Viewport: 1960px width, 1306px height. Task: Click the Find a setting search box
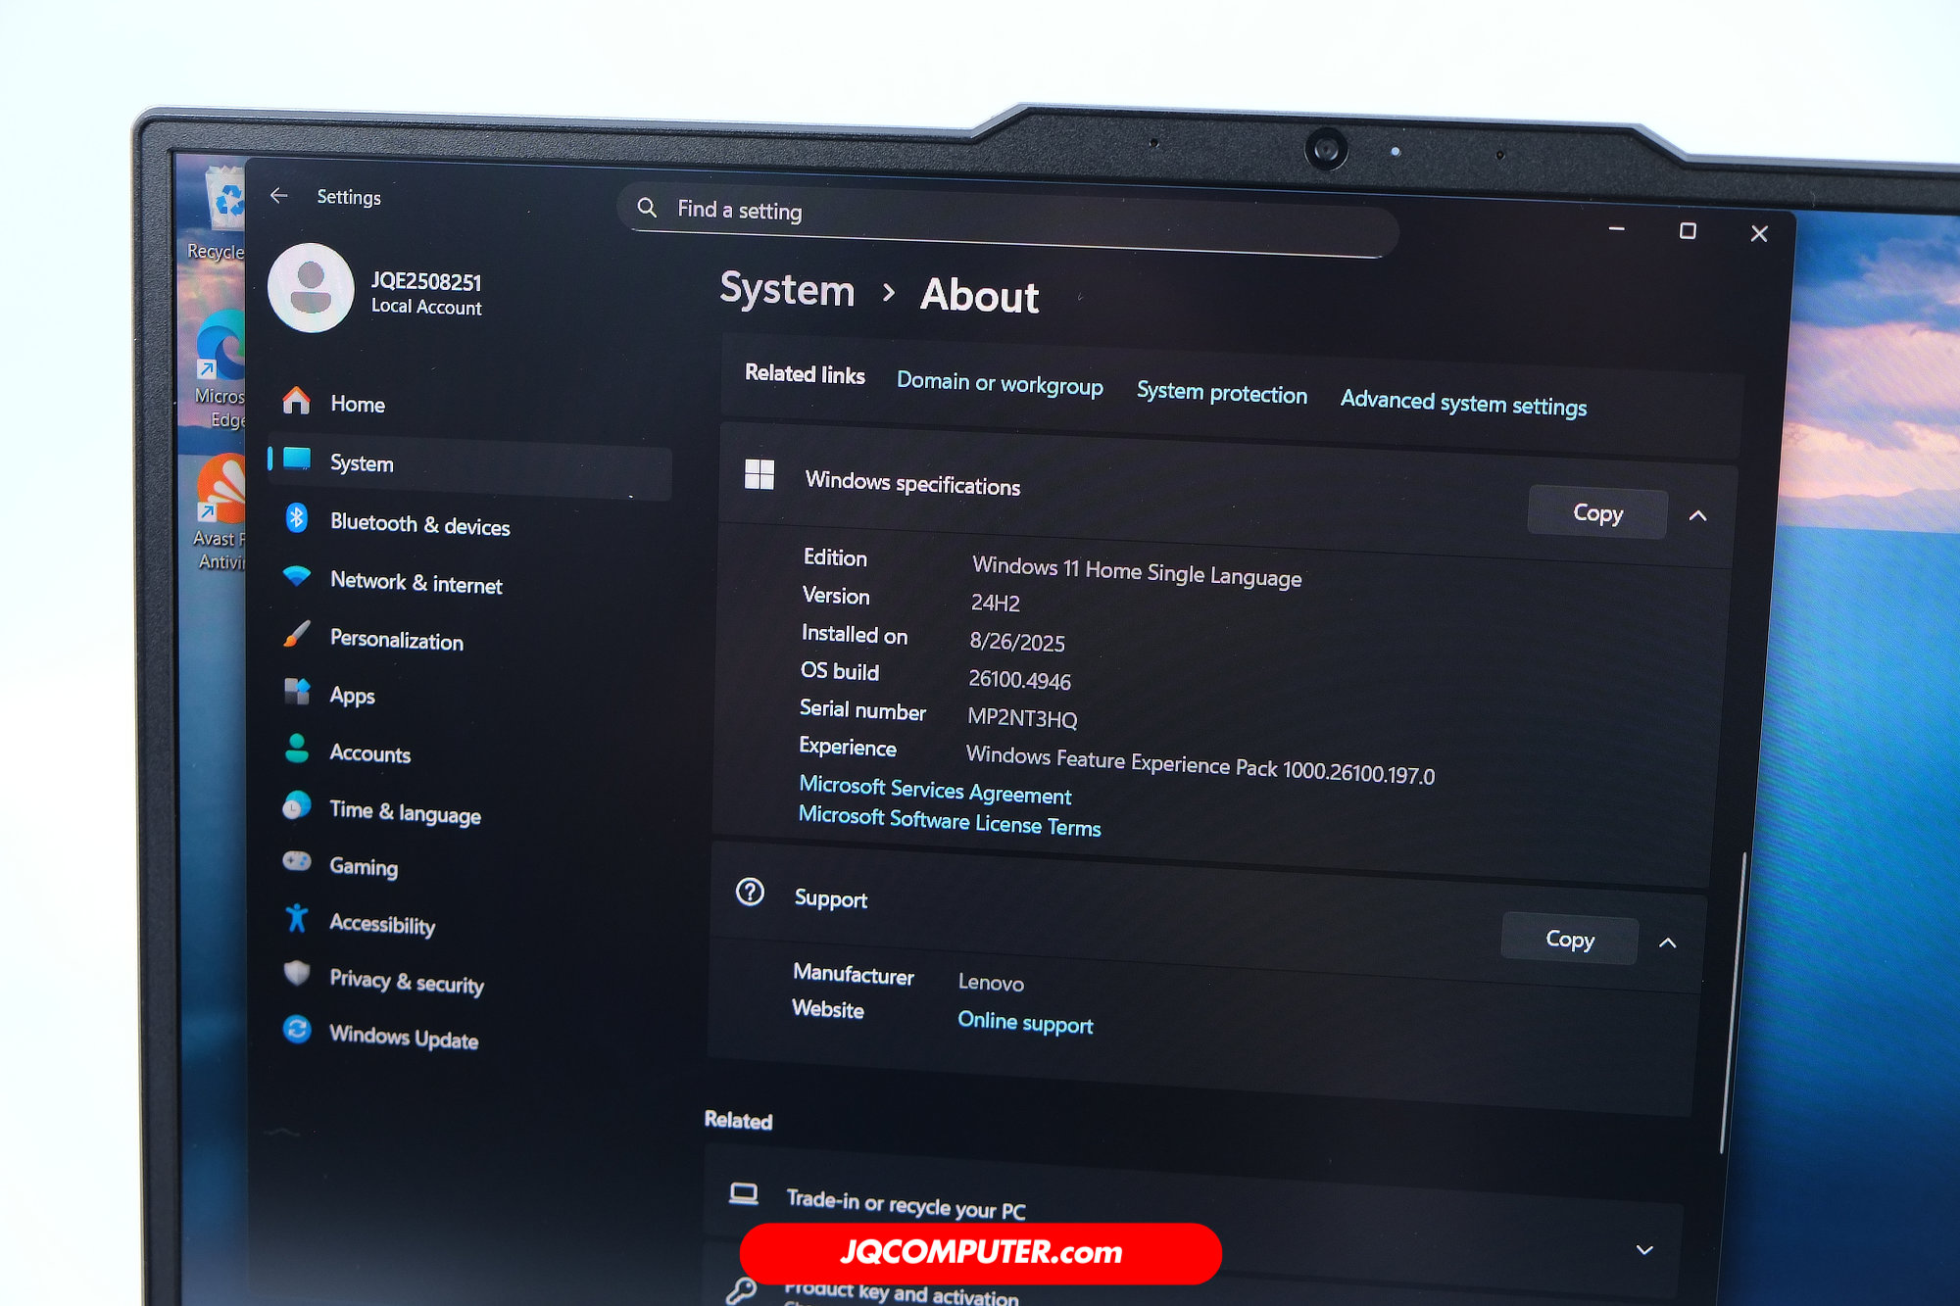(1007, 221)
